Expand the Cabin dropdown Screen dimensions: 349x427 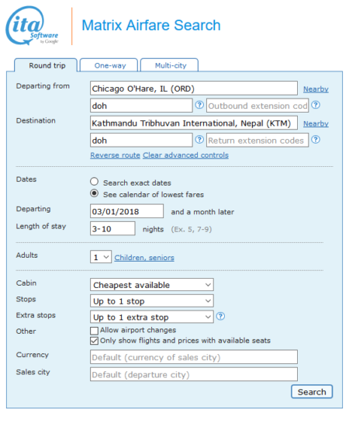point(152,285)
